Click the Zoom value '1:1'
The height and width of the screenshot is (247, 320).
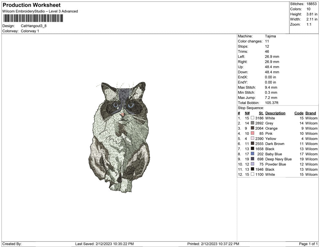(x=309, y=24)
